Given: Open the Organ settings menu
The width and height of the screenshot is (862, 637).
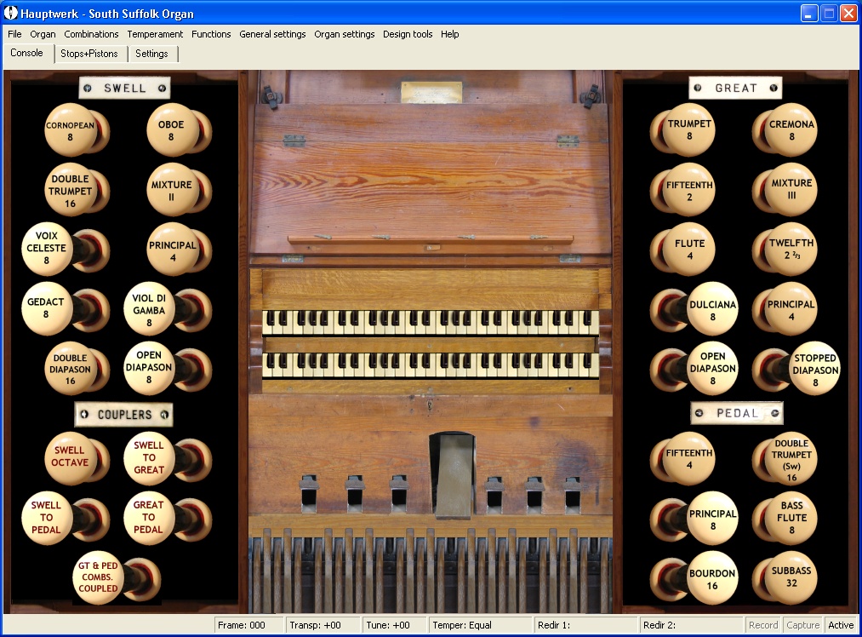Looking at the screenshot, I should pyautogui.click(x=344, y=34).
